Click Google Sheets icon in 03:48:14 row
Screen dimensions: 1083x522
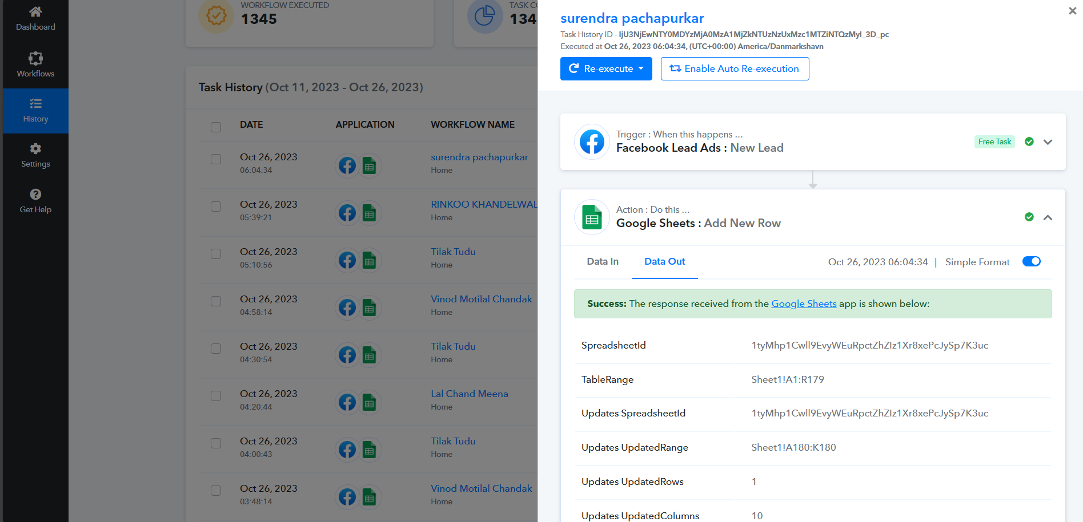pyautogui.click(x=370, y=497)
